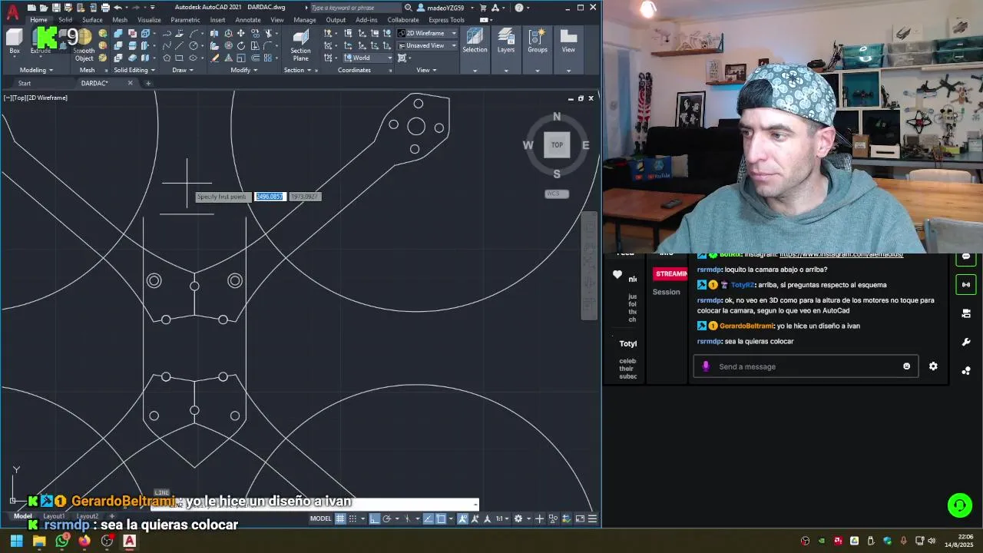Click the Windows Start button
The height and width of the screenshot is (553, 983).
point(16,541)
